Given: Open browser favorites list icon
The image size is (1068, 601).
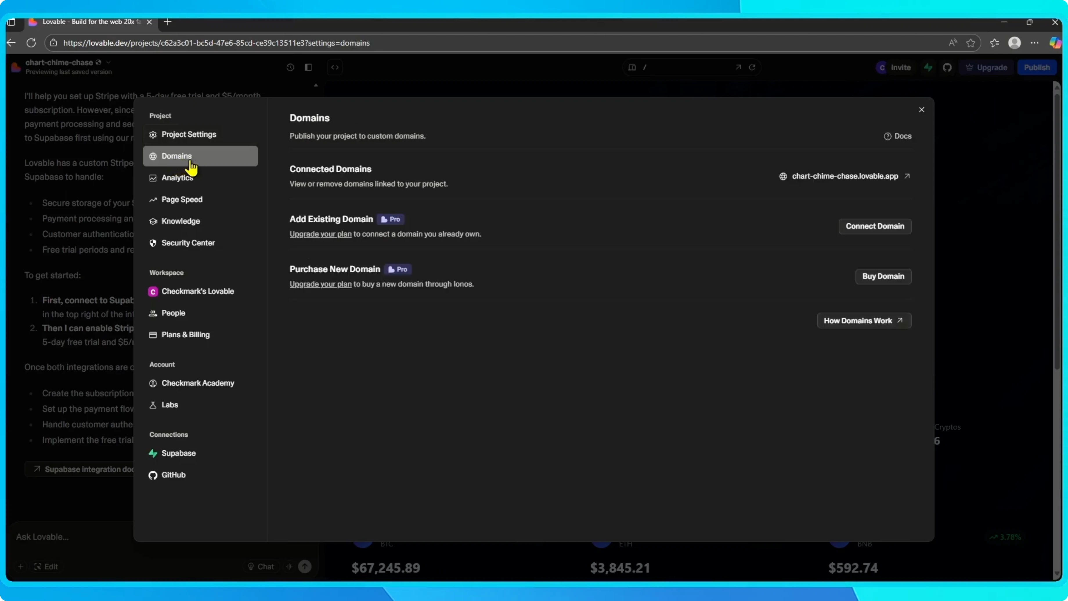Looking at the screenshot, I should (994, 43).
